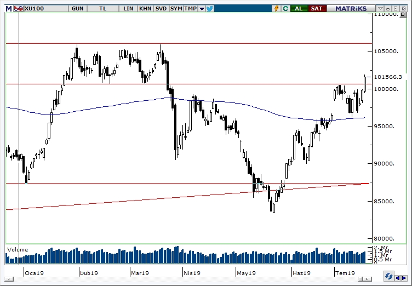Click the 95000 price axis label

[x=384, y=126]
